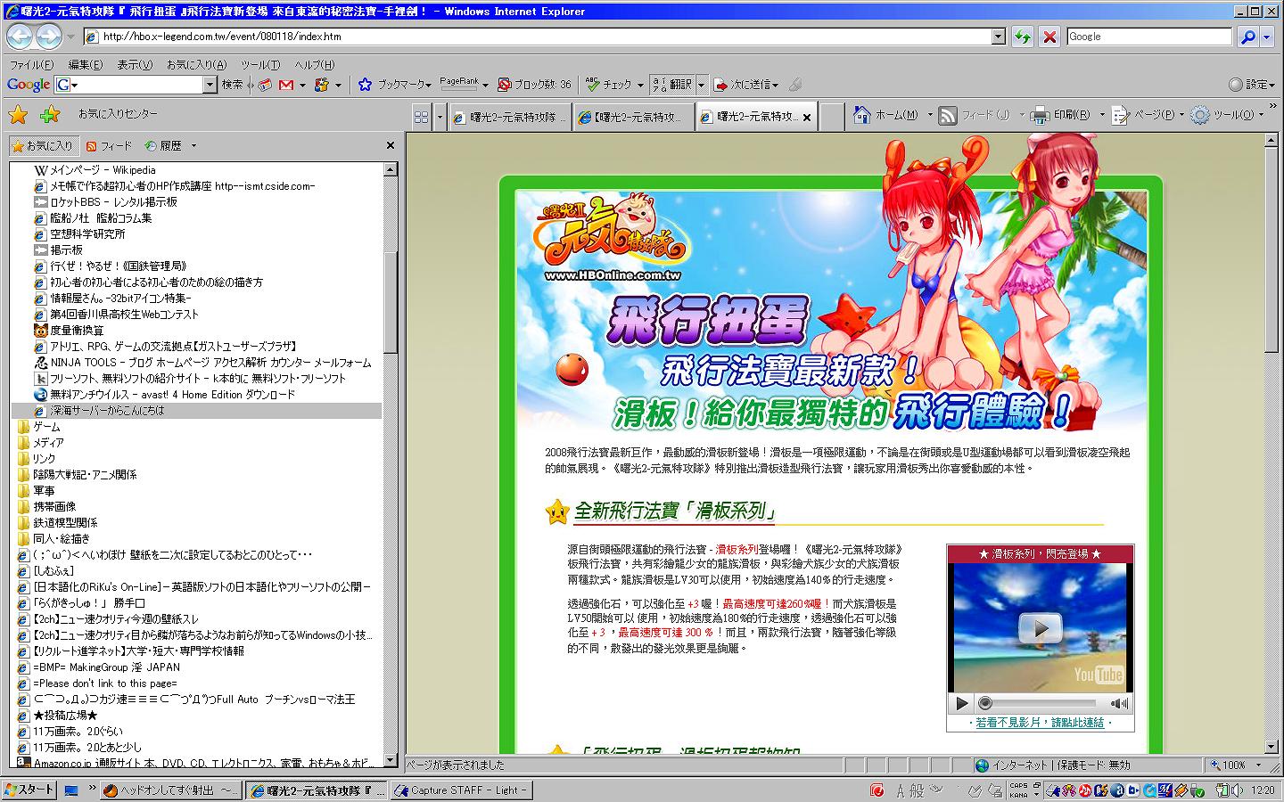This screenshot has height=802, width=1284.
Task: Click the video progress slider handle
Action: (x=984, y=703)
